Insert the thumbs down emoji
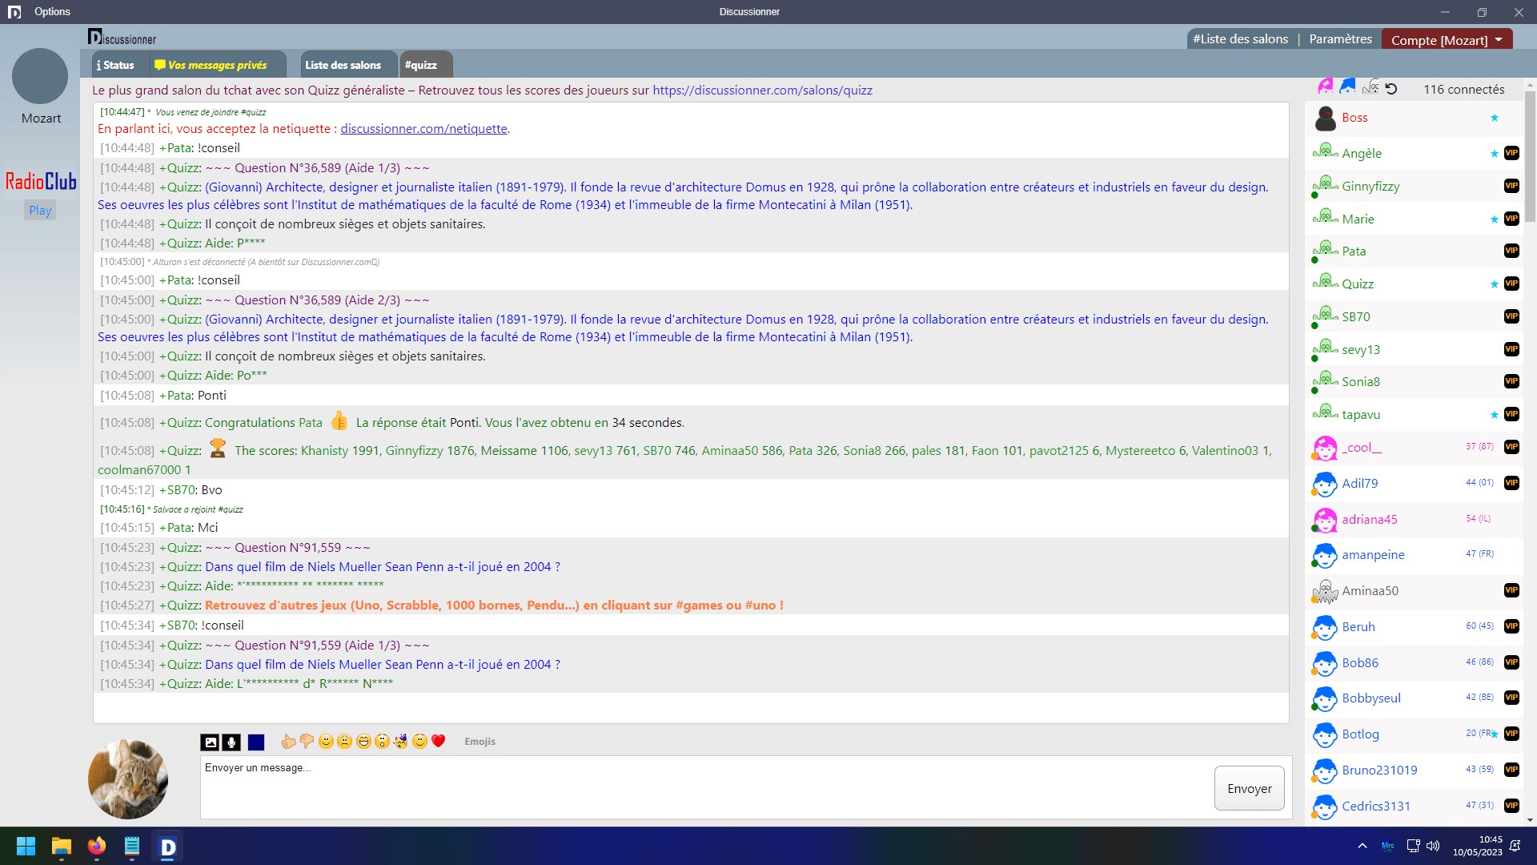This screenshot has height=865, width=1537. 307,742
